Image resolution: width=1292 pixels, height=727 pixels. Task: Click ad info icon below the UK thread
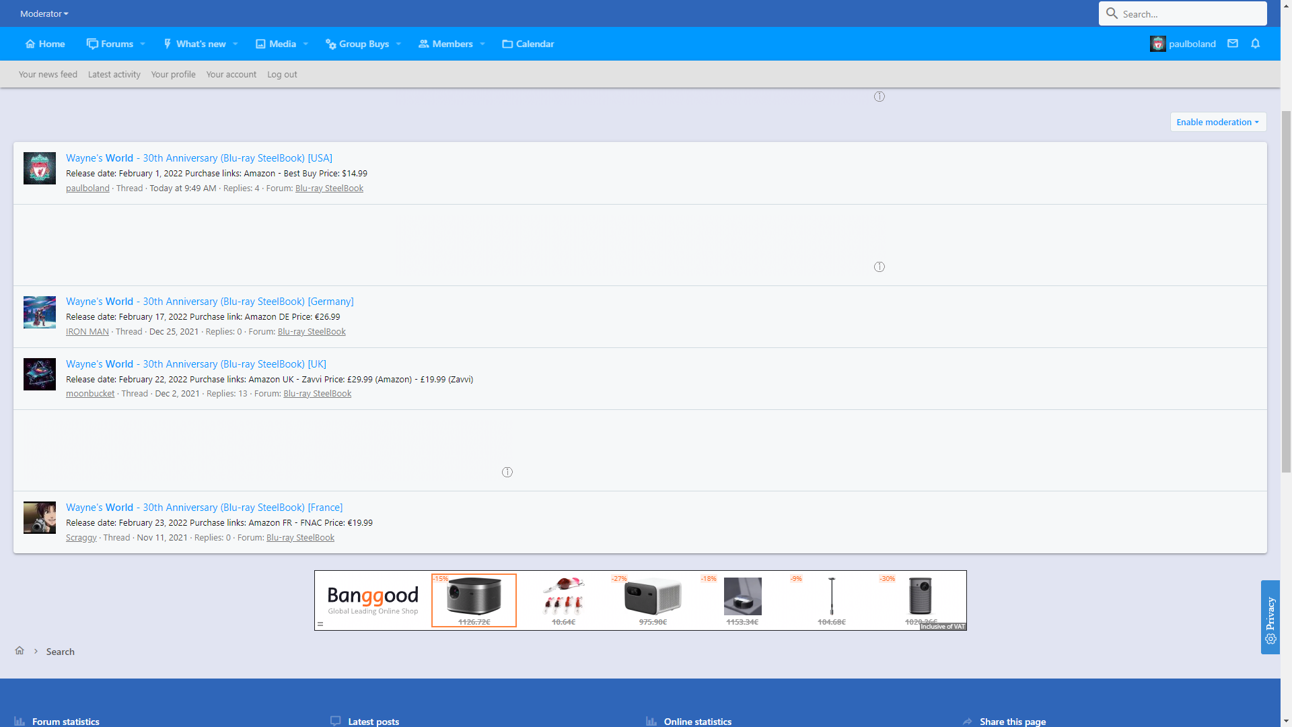click(x=507, y=473)
